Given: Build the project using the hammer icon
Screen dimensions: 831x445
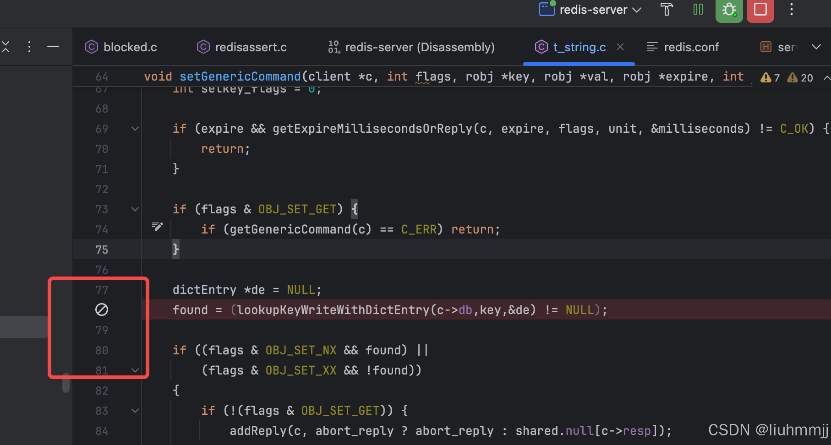Looking at the screenshot, I should (667, 10).
